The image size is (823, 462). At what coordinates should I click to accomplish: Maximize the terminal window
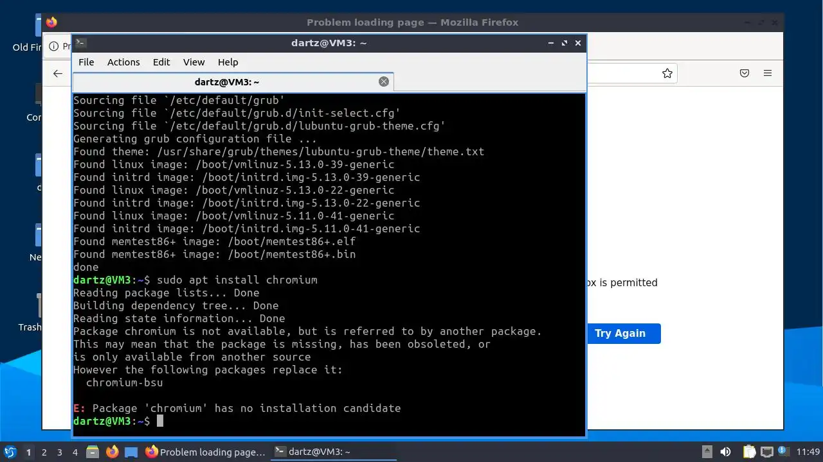tap(565, 43)
